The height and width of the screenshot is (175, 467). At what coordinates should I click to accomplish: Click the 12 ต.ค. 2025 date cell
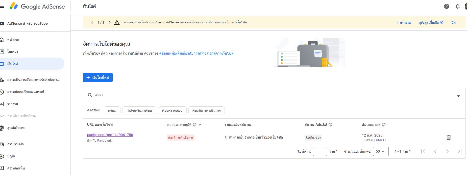372,135
